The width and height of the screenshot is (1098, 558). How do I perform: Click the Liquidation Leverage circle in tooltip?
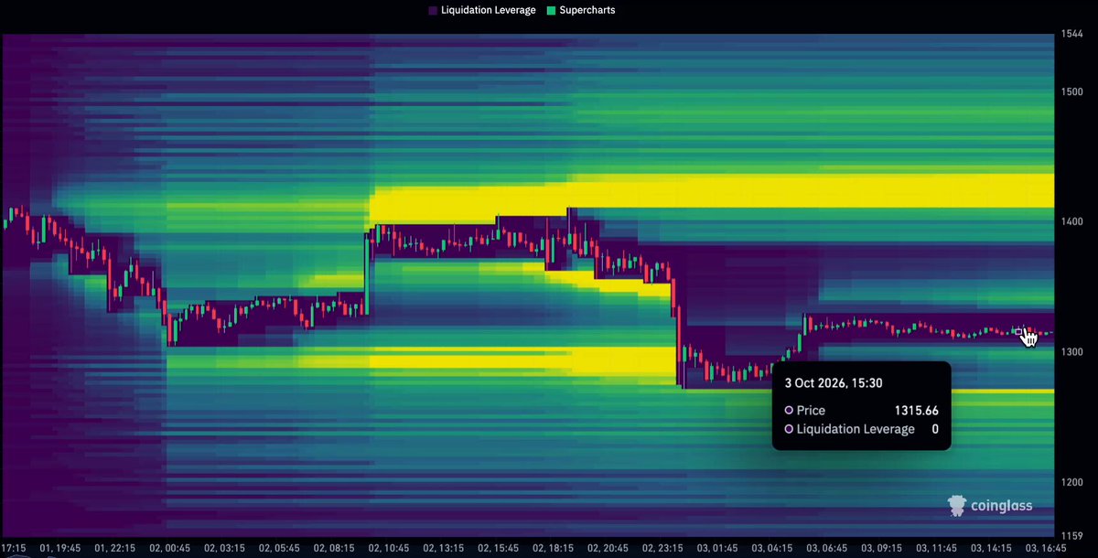tap(789, 429)
